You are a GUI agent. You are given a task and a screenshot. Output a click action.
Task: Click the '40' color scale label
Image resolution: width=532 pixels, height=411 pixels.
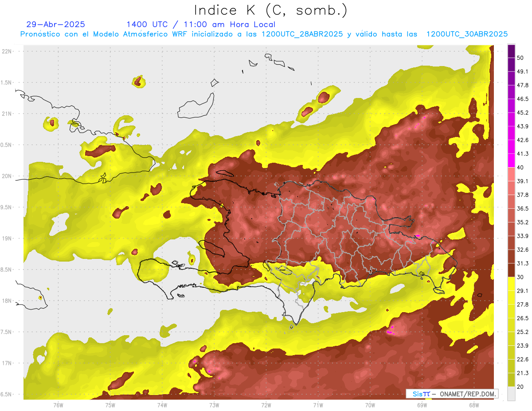pyautogui.click(x=520, y=168)
